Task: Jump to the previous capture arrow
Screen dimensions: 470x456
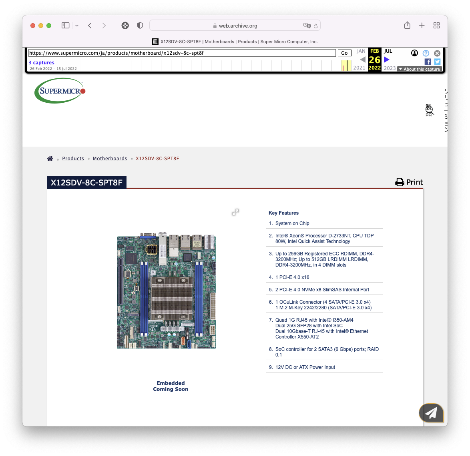Action: (x=362, y=60)
